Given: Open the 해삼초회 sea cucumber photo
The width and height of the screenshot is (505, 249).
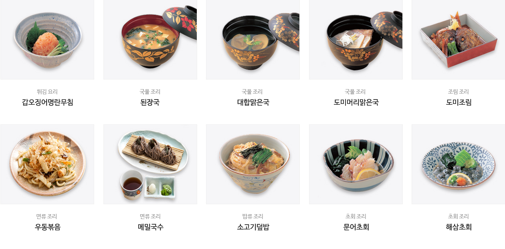Looking at the screenshot, I should click(x=459, y=164).
